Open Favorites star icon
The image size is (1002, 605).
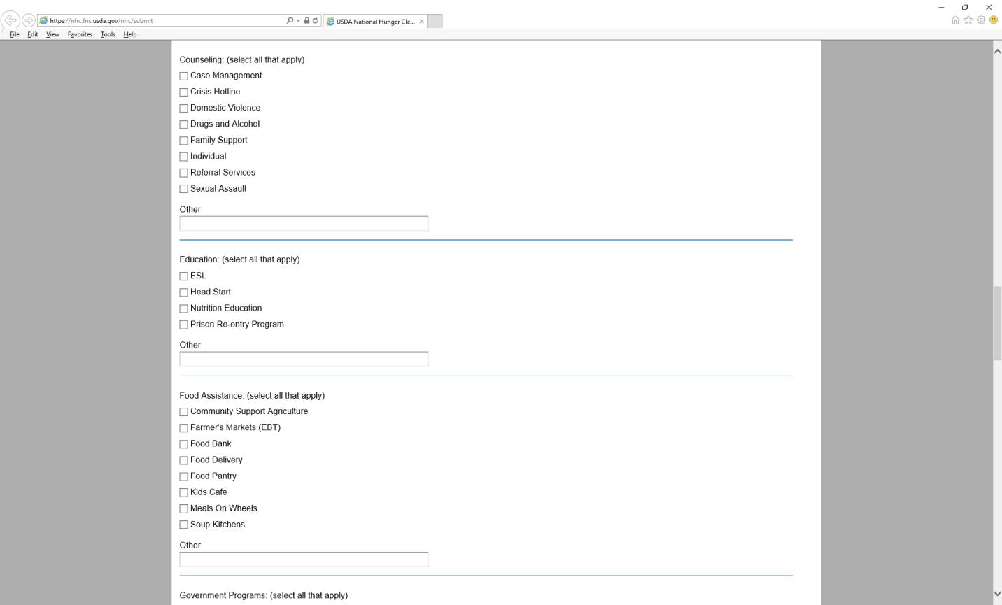(968, 20)
